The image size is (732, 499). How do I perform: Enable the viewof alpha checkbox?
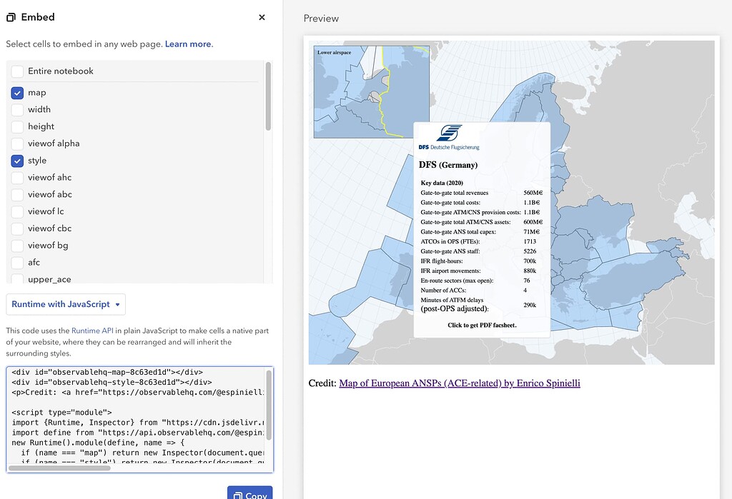18,143
